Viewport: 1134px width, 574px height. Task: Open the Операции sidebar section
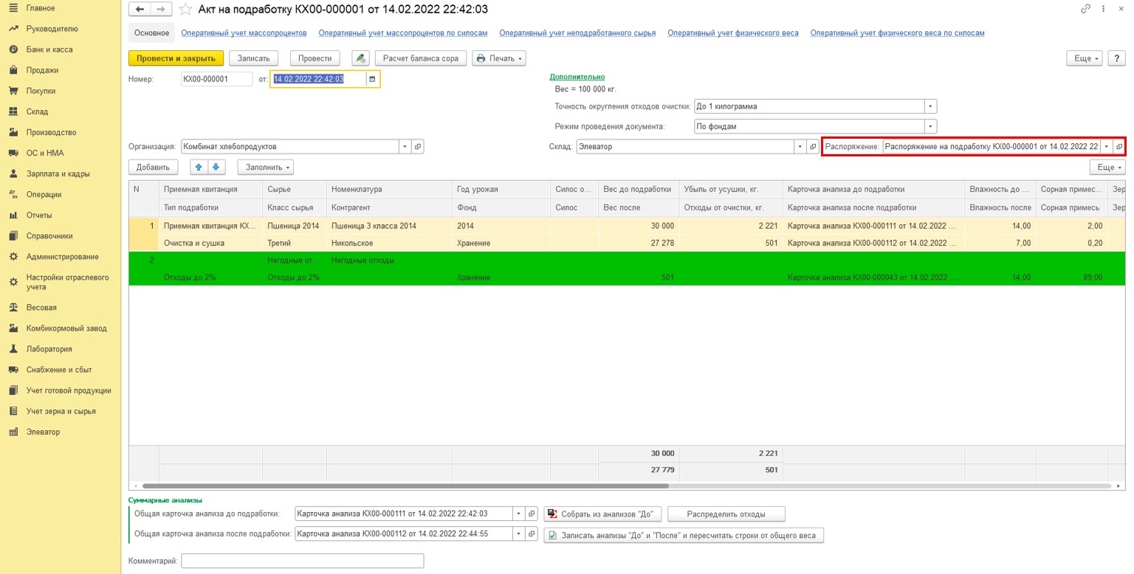[44, 195]
